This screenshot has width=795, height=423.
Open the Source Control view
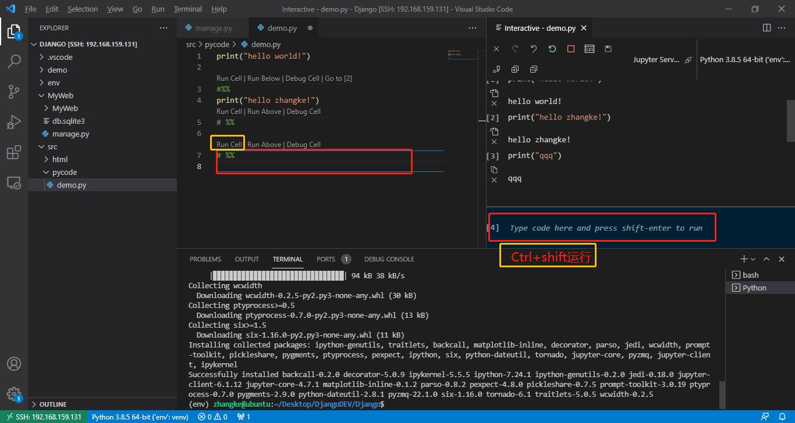pyautogui.click(x=14, y=91)
